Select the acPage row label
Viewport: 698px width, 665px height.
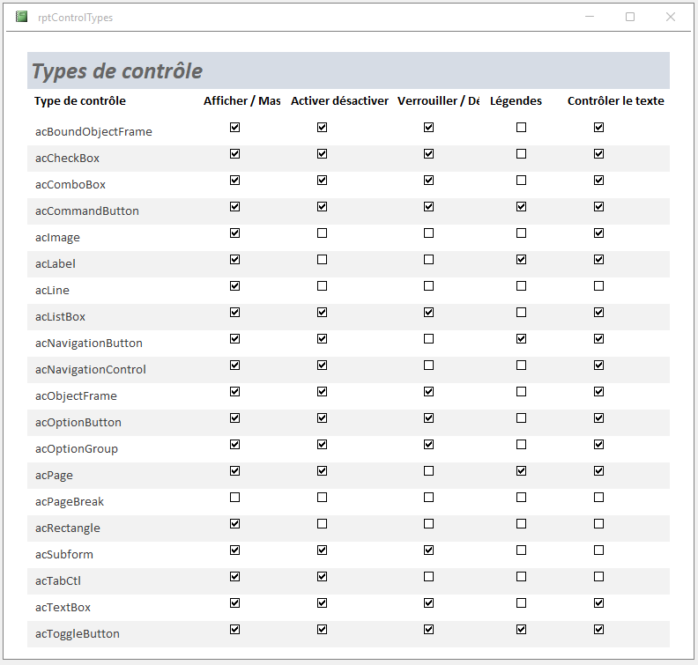54,475
